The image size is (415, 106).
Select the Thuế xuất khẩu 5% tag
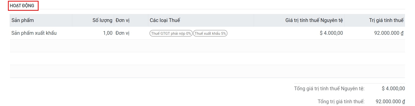point(210,33)
